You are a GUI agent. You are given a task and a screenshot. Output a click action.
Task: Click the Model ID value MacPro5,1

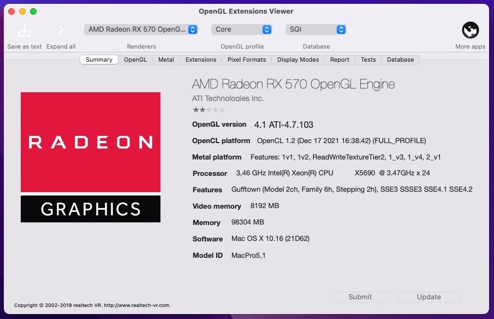coord(248,255)
